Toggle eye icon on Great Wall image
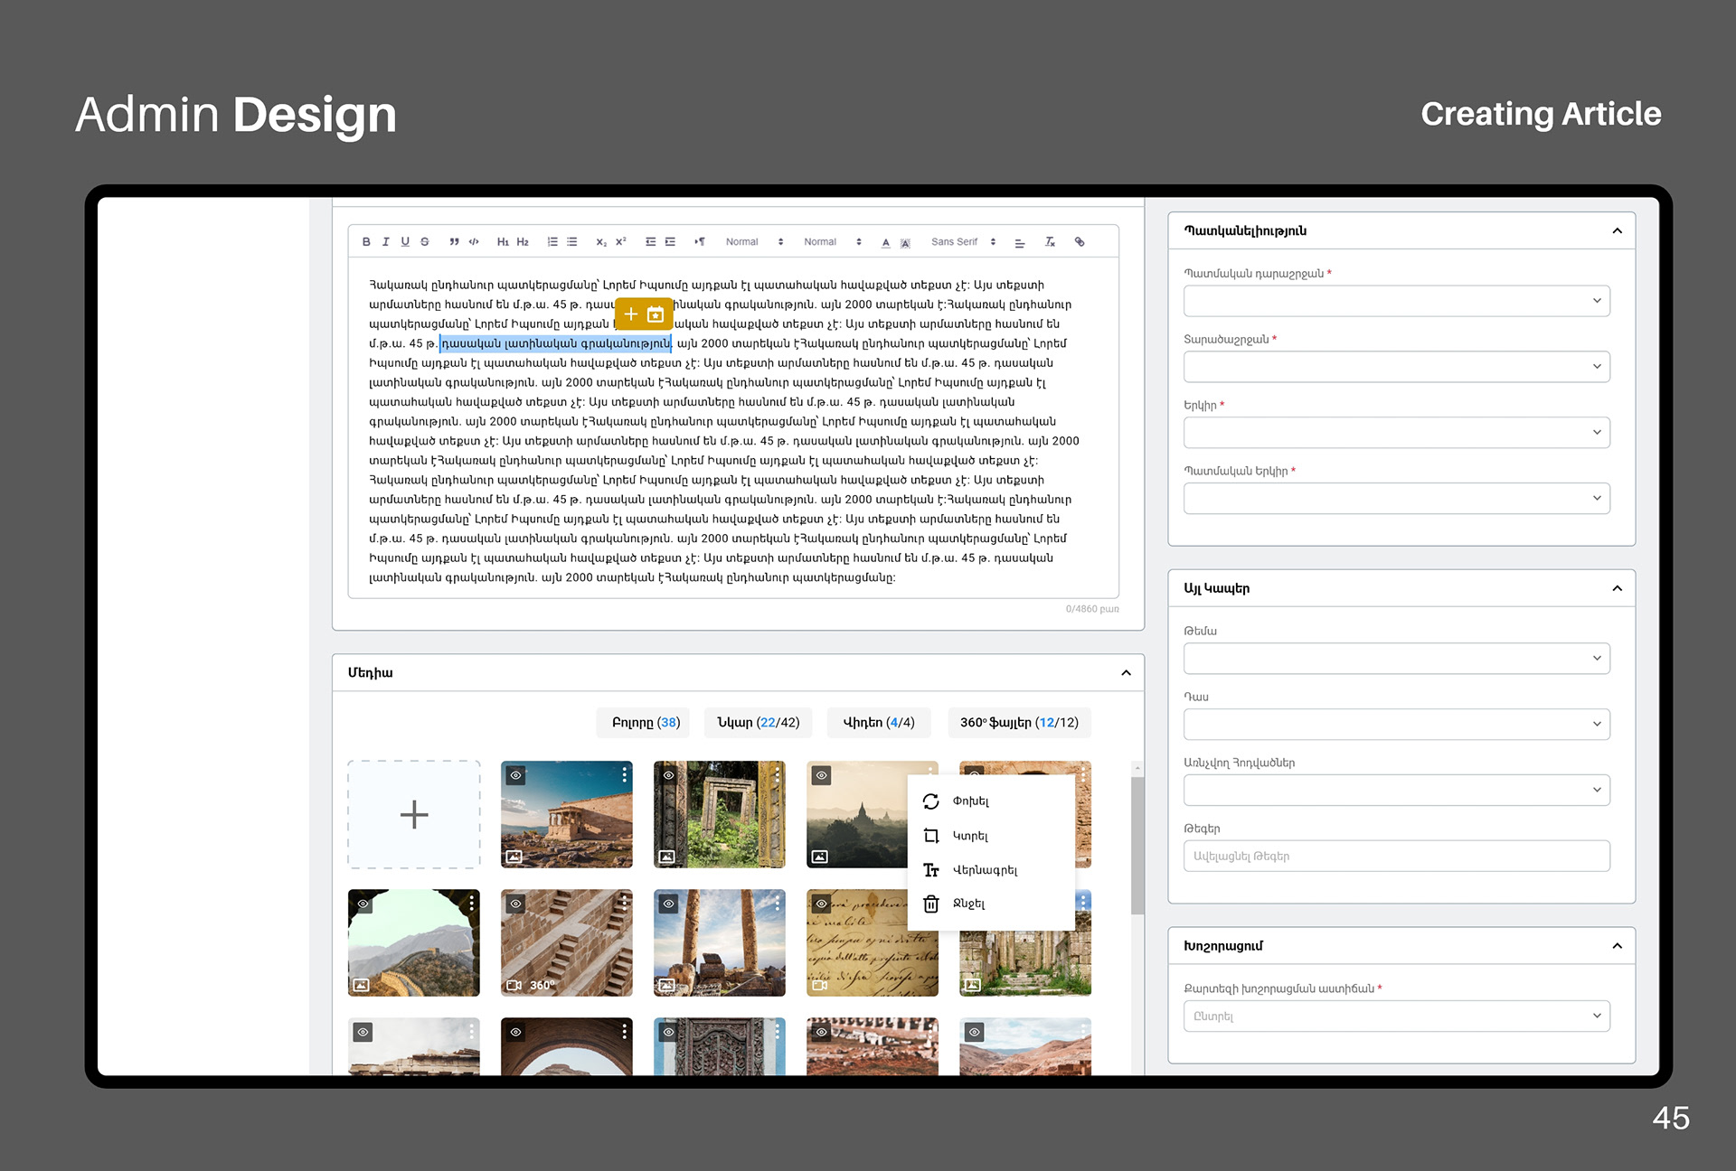 (x=363, y=904)
